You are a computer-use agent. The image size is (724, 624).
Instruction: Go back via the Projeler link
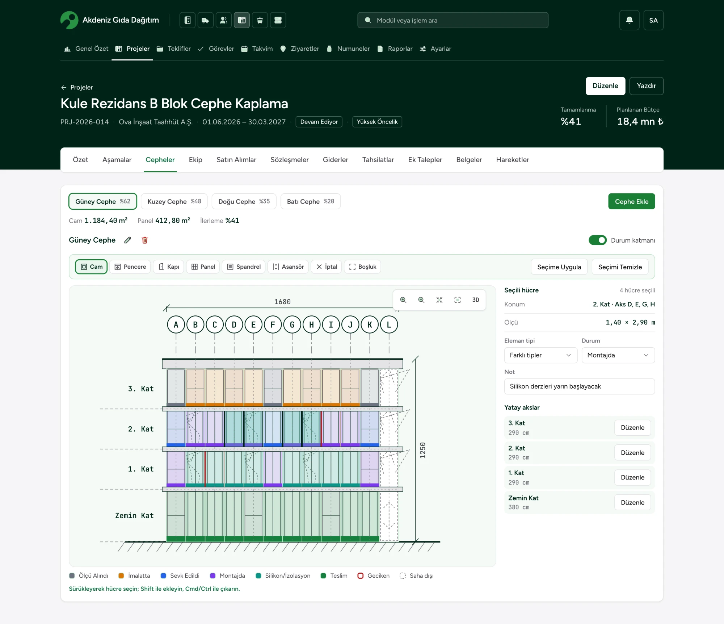tap(77, 87)
